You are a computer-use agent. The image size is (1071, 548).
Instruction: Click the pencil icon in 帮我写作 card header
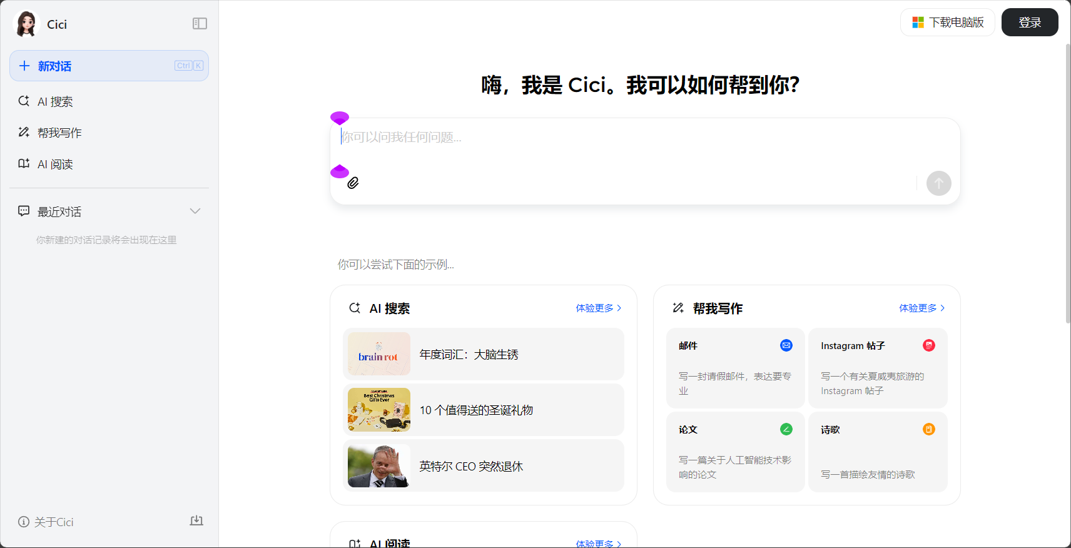coord(678,308)
